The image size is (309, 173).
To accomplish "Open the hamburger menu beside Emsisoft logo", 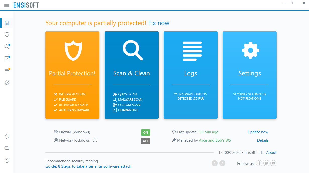I will pyautogui.click(x=7, y=5).
